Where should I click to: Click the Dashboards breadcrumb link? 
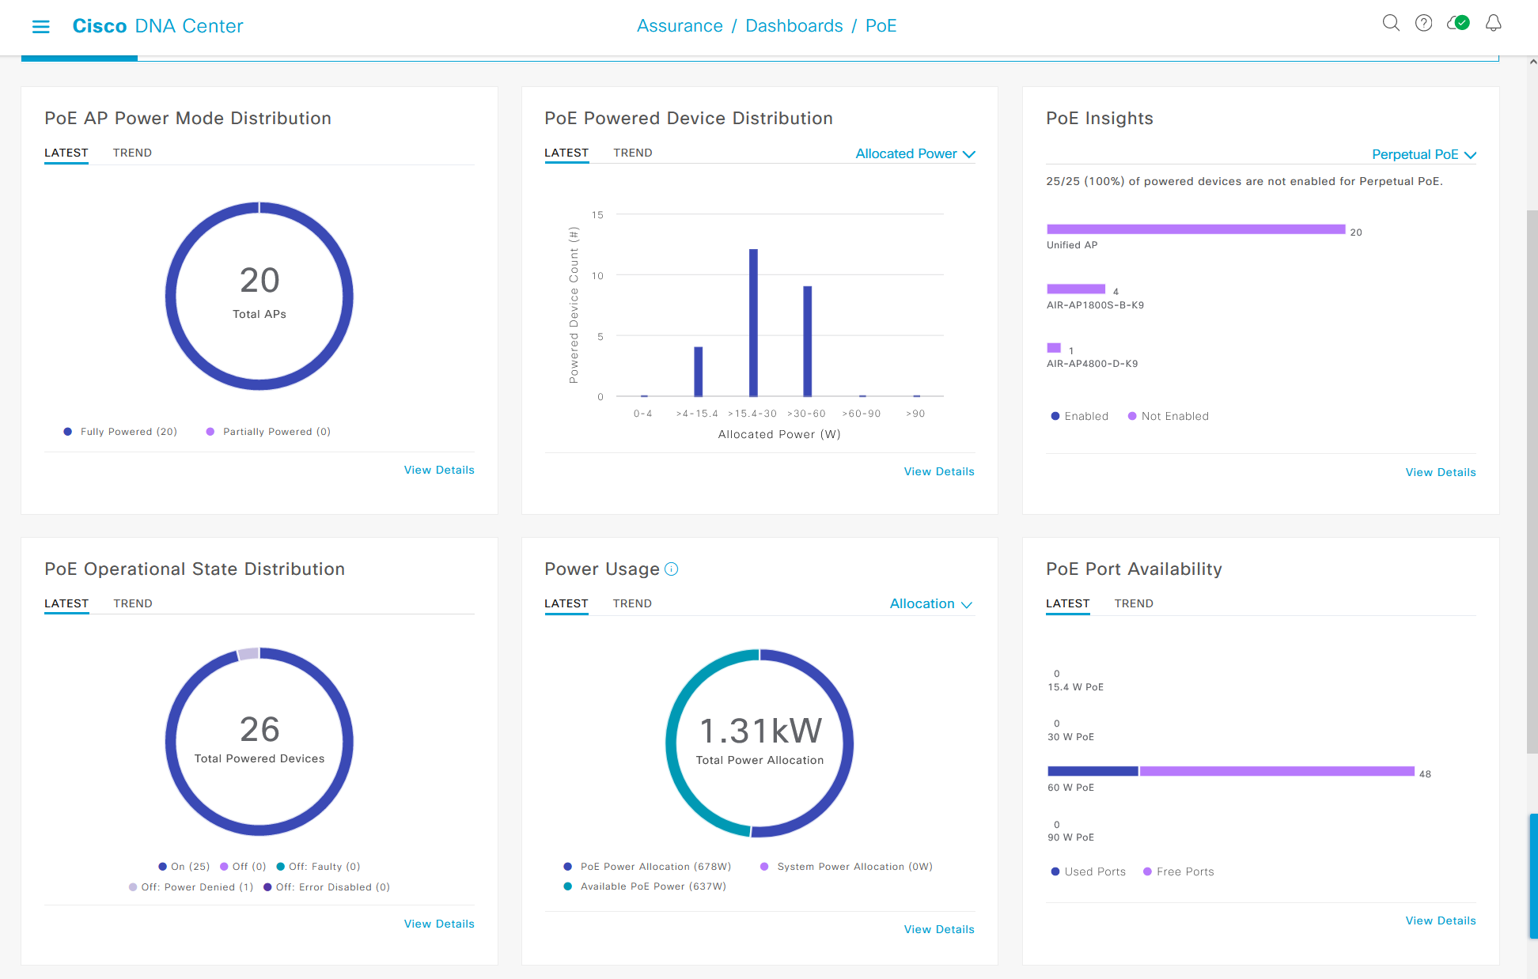(794, 26)
